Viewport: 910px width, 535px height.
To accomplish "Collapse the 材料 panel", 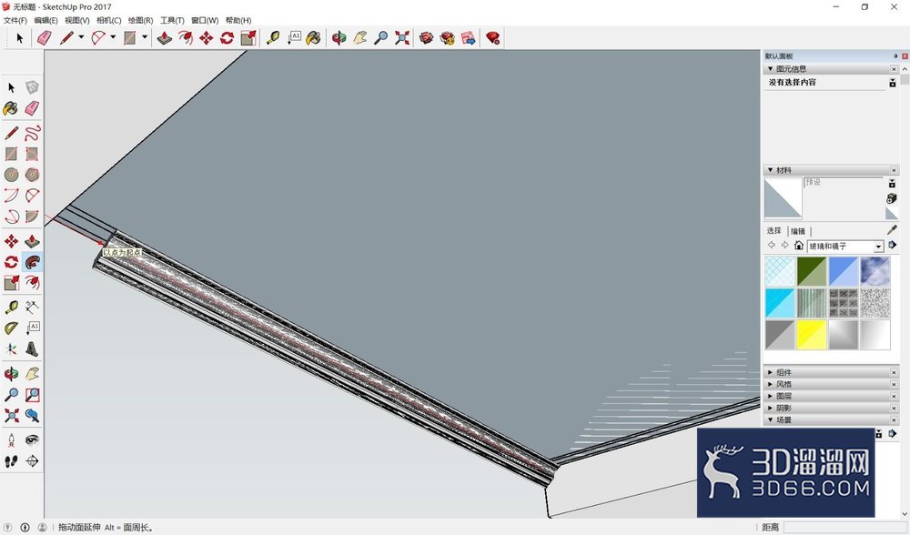I will pyautogui.click(x=770, y=170).
